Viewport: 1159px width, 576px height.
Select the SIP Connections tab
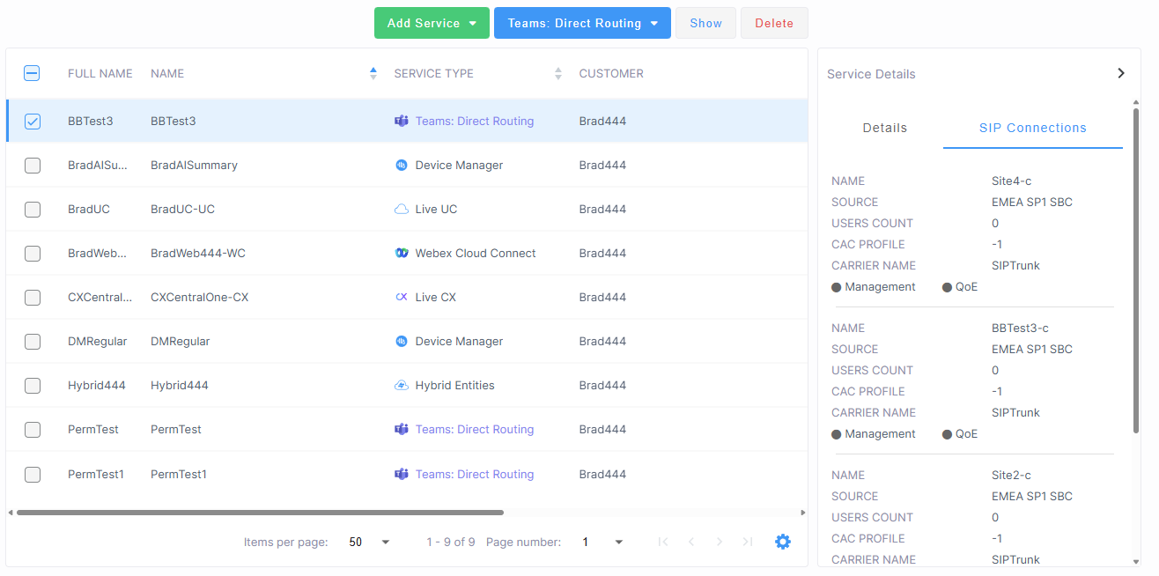[x=1032, y=128]
